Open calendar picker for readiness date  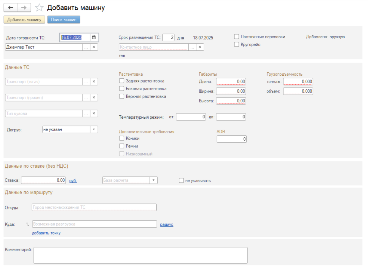point(94,37)
